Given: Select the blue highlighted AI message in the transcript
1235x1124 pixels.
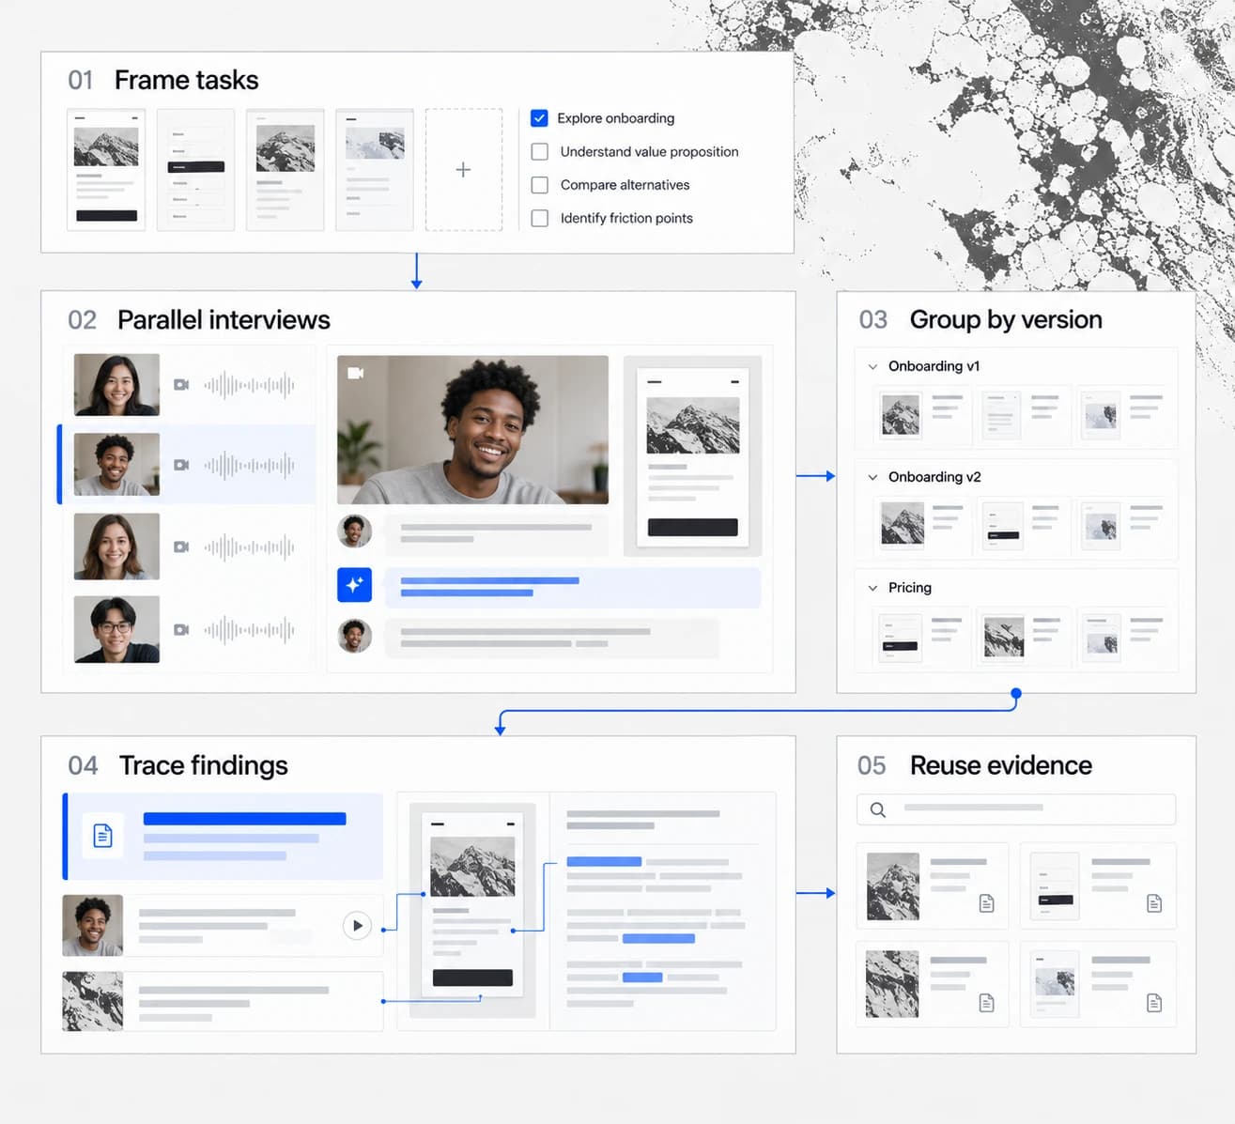Looking at the screenshot, I should click(572, 587).
